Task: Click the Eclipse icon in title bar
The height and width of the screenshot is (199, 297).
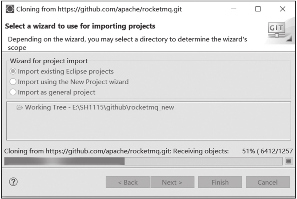Action: click(10, 9)
